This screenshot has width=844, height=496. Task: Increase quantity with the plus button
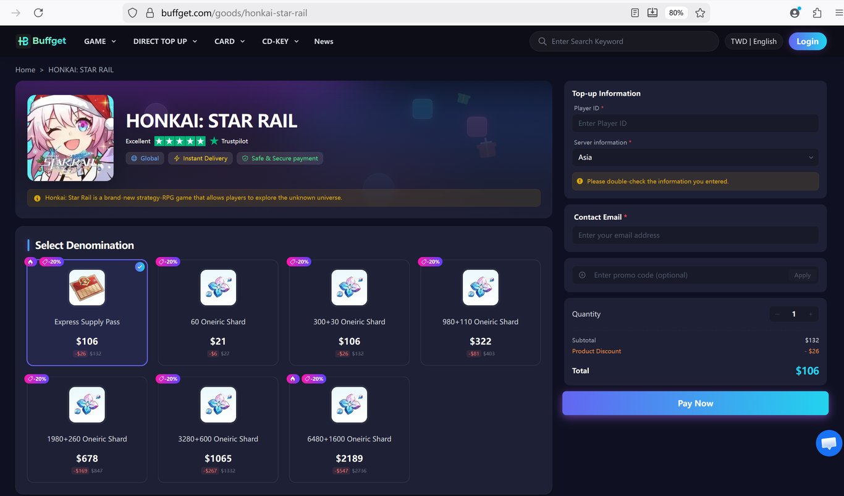pos(810,314)
